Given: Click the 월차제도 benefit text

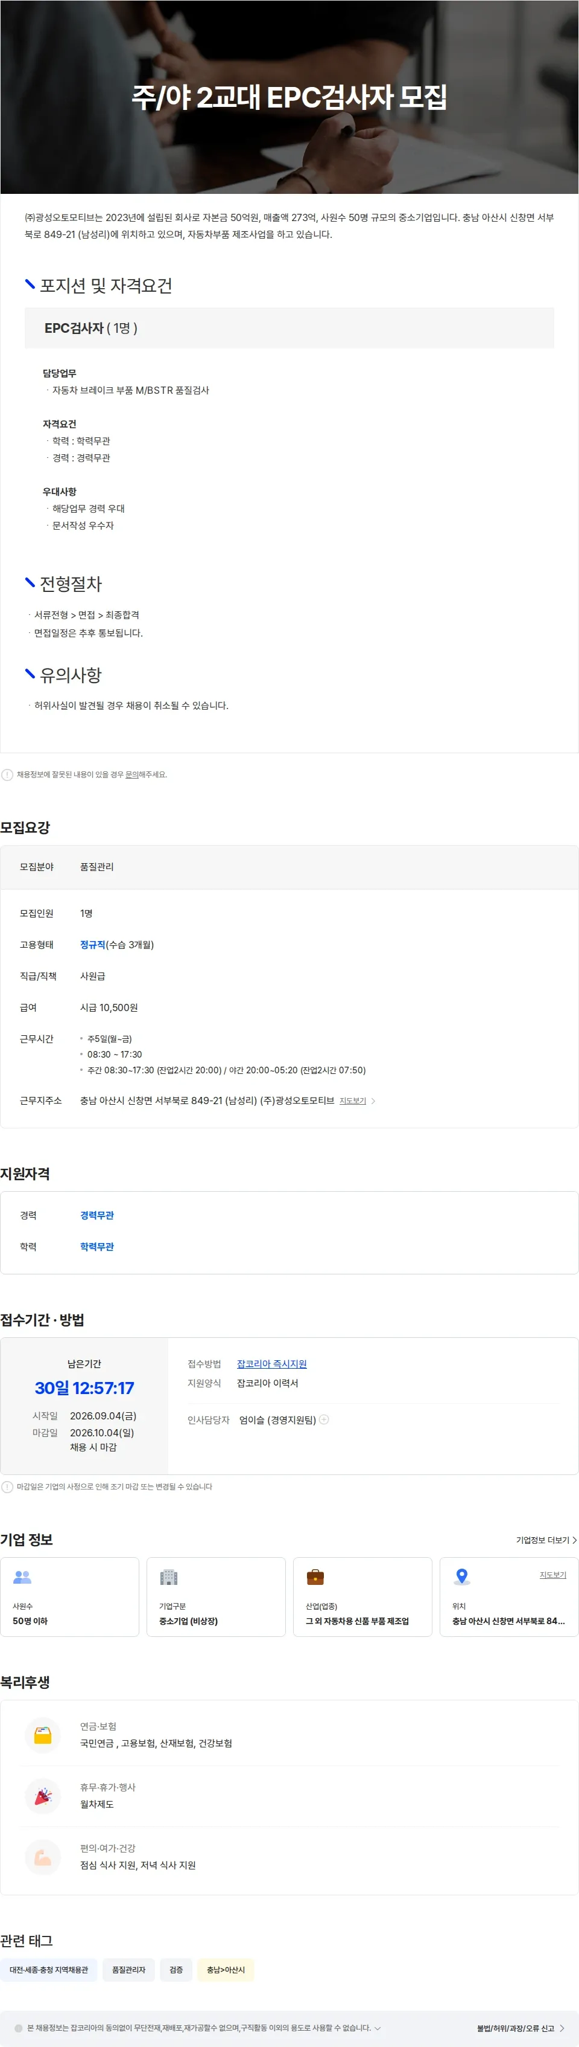Looking at the screenshot, I should tap(96, 1804).
